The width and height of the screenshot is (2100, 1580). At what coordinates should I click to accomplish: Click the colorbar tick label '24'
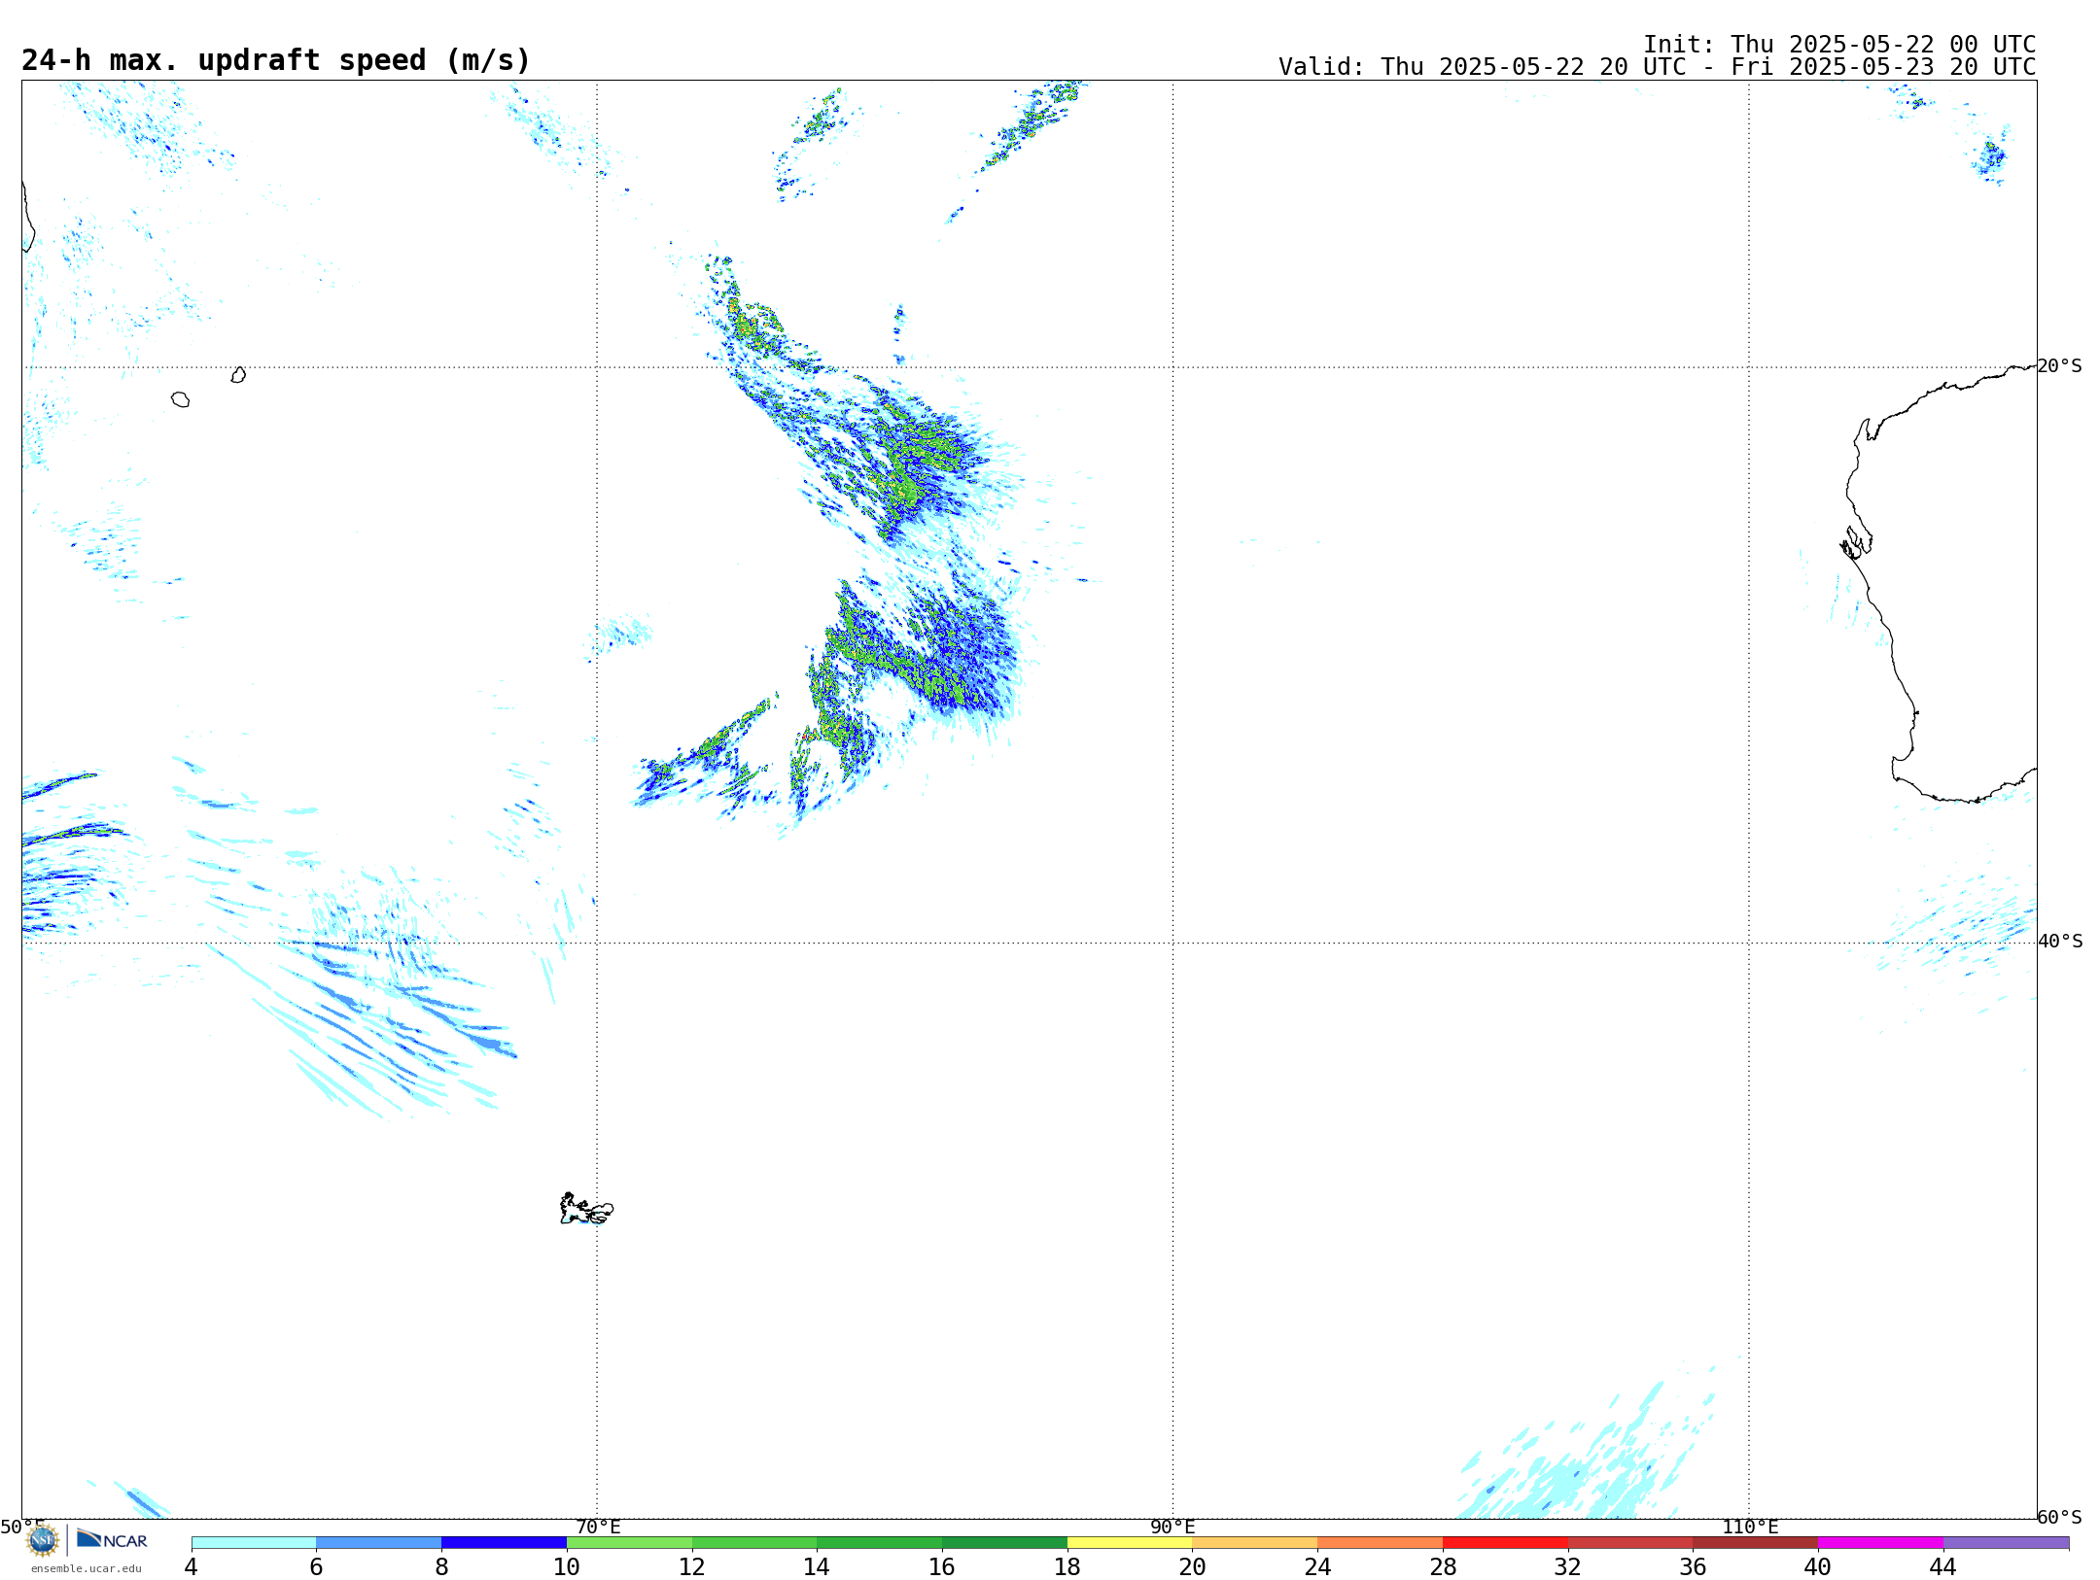pyautogui.click(x=1317, y=1567)
